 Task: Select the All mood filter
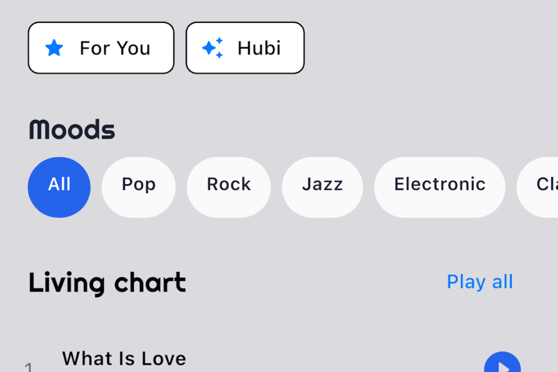point(59,187)
